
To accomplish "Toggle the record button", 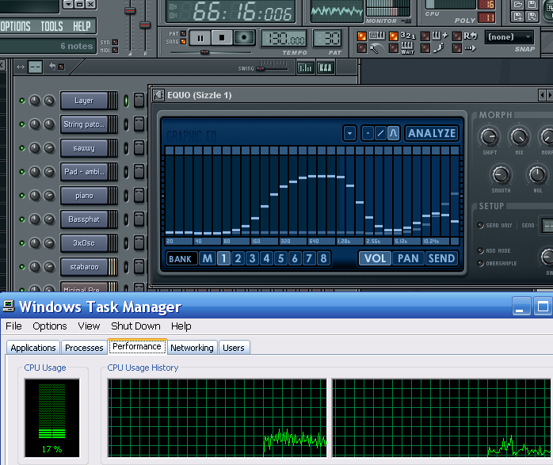I will point(243,38).
